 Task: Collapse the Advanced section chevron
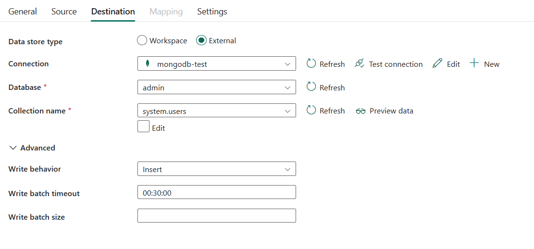pos(13,148)
